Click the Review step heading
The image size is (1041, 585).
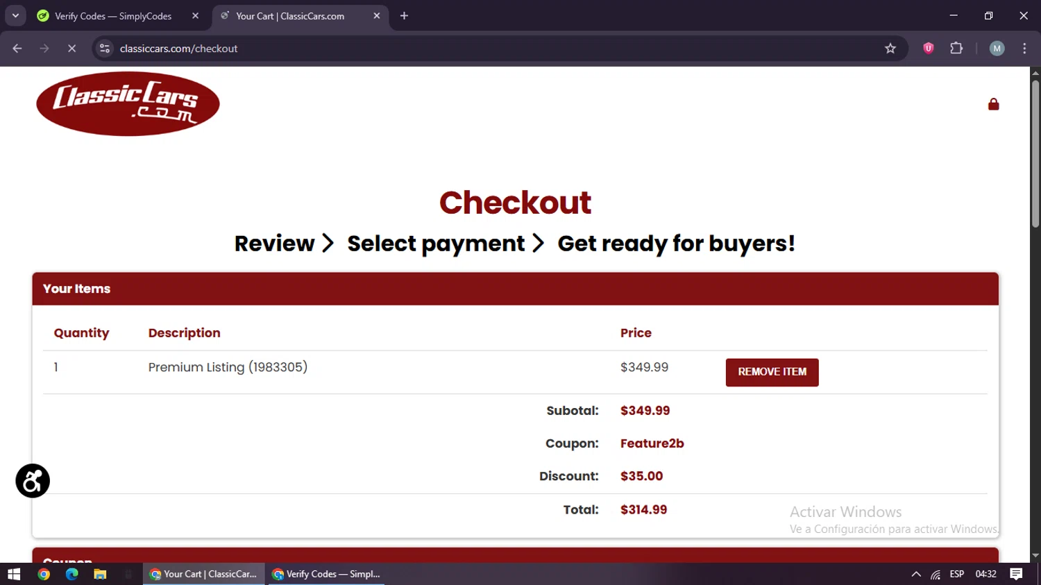274,244
